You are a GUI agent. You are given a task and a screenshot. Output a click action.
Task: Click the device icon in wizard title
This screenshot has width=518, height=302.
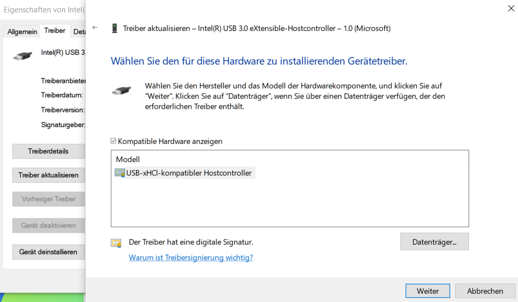pos(115,28)
